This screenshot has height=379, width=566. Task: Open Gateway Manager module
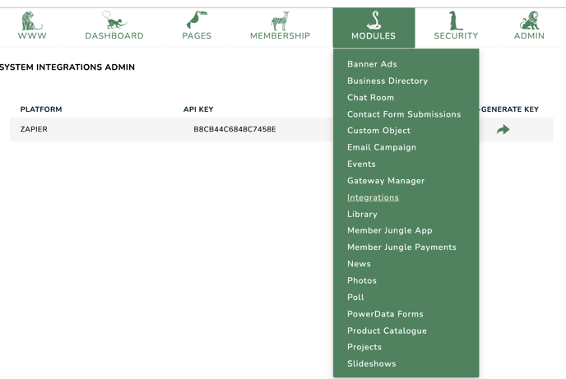(x=386, y=181)
